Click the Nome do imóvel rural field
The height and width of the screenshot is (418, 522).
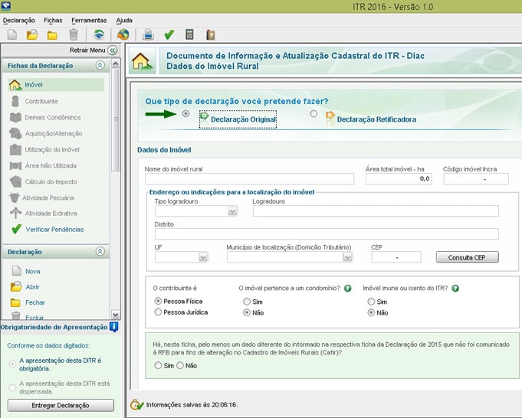(x=249, y=178)
